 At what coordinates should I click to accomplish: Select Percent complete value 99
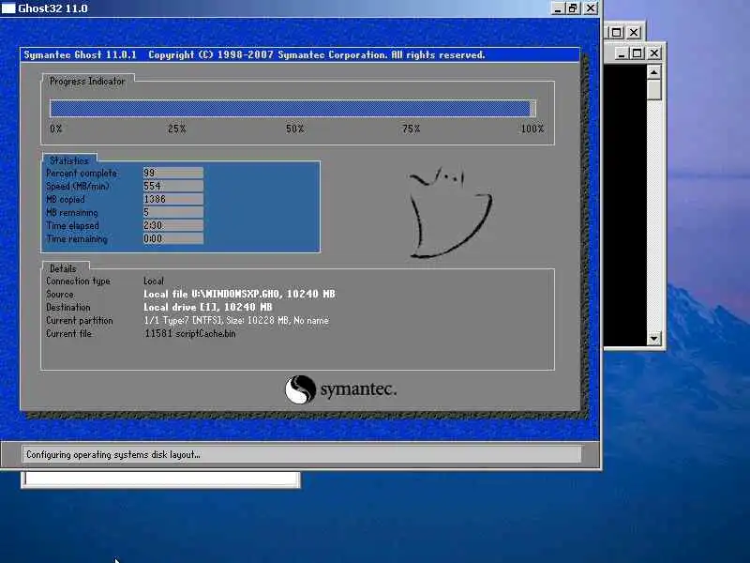[x=173, y=173]
